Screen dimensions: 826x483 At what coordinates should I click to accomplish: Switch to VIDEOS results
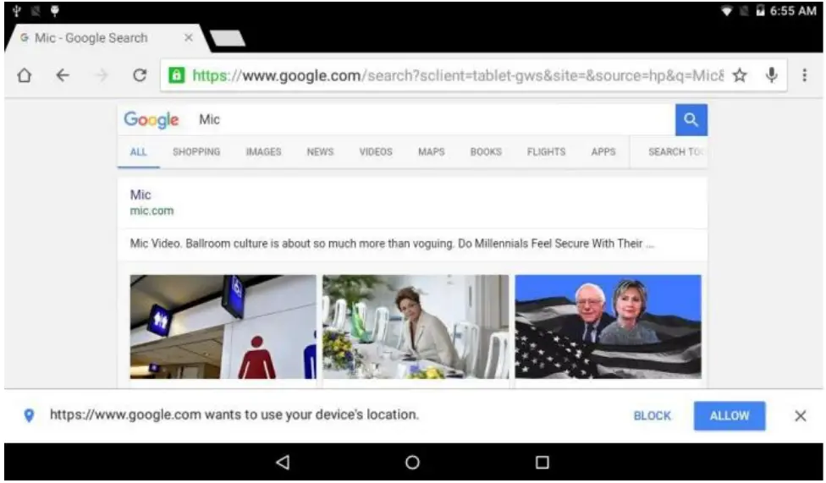(376, 151)
